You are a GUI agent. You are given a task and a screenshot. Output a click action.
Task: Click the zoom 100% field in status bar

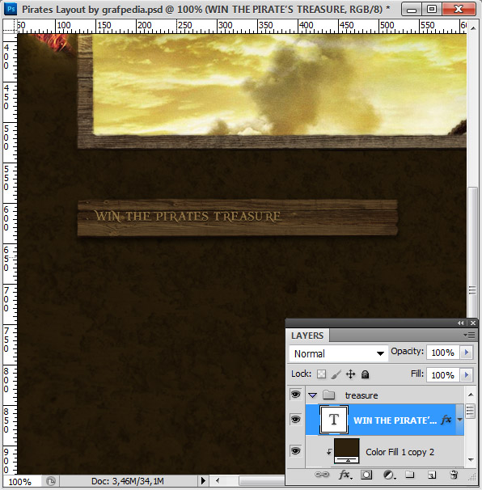coord(21,482)
